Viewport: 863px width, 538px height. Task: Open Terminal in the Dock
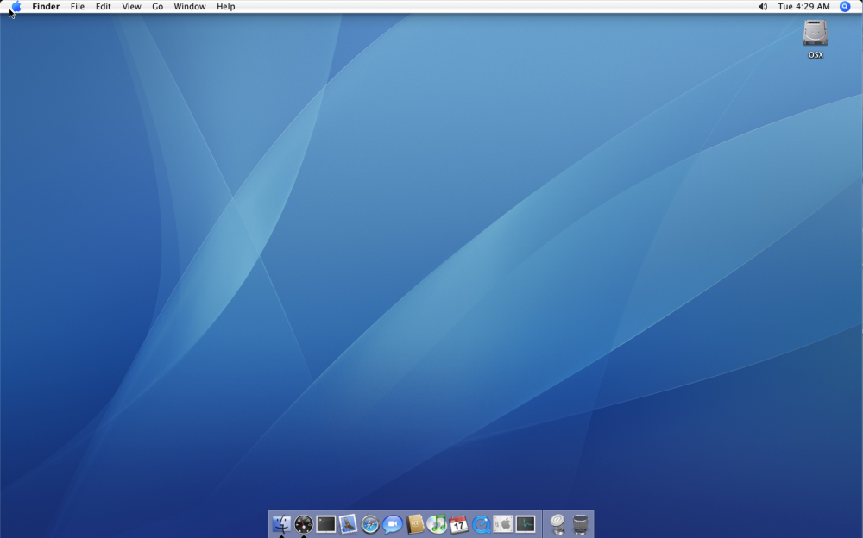tap(326, 524)
